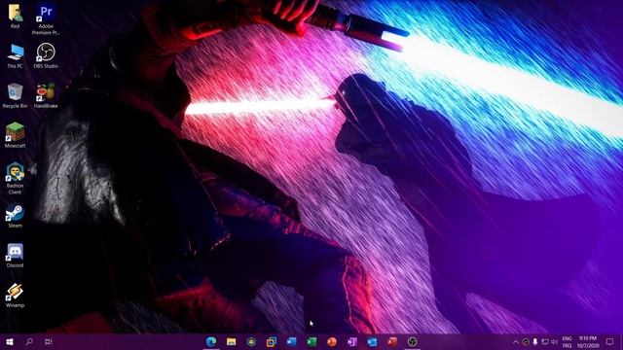This screenshot has width=623, height=350.
Task: Open the volume control in tray
Action: pos(554,341)
